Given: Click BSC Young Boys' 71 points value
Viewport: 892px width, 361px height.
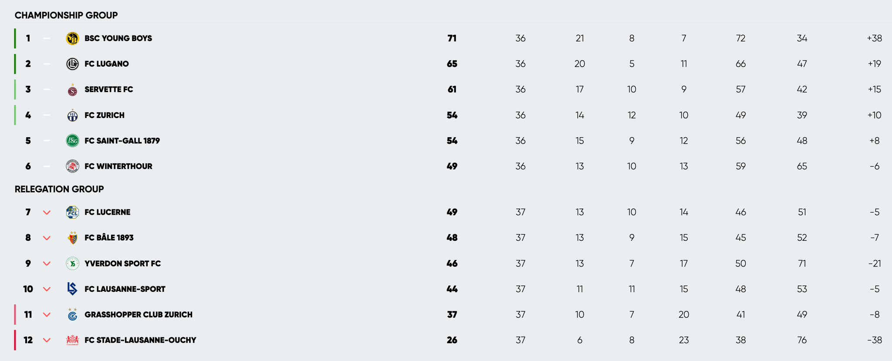Looking at the screenshot, I should (x=452, y=38).
